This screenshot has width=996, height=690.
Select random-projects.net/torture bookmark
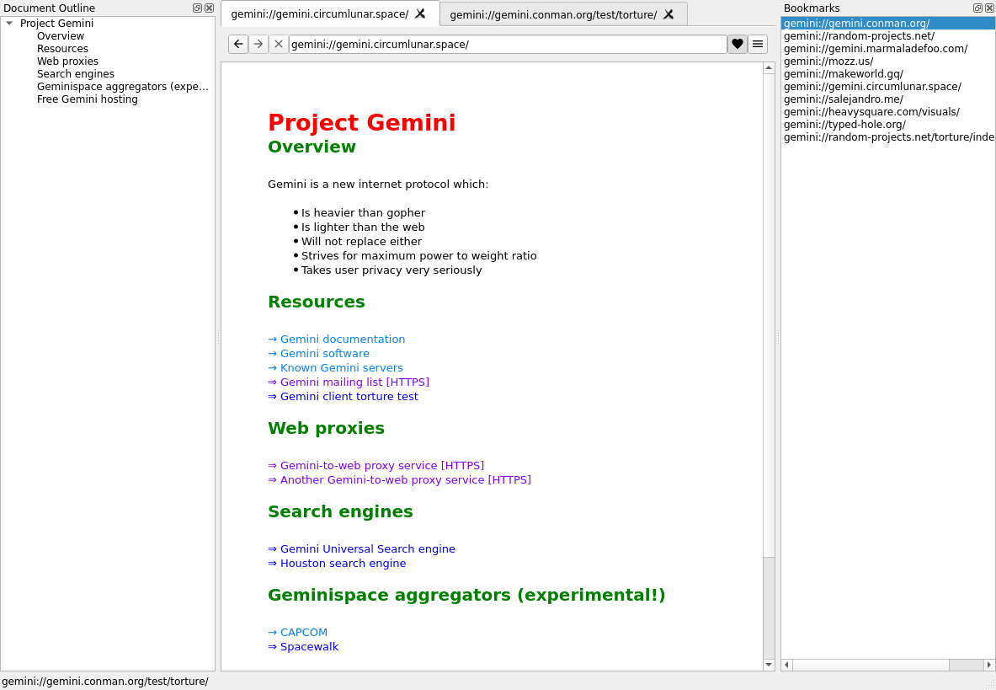887,137
